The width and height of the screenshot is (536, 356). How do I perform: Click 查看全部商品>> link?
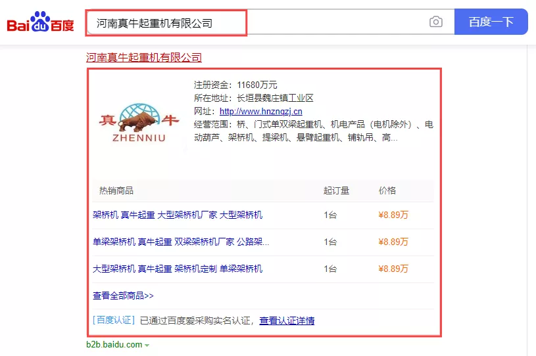123,296
